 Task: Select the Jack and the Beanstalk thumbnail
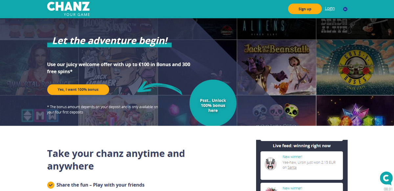[276, 67]
